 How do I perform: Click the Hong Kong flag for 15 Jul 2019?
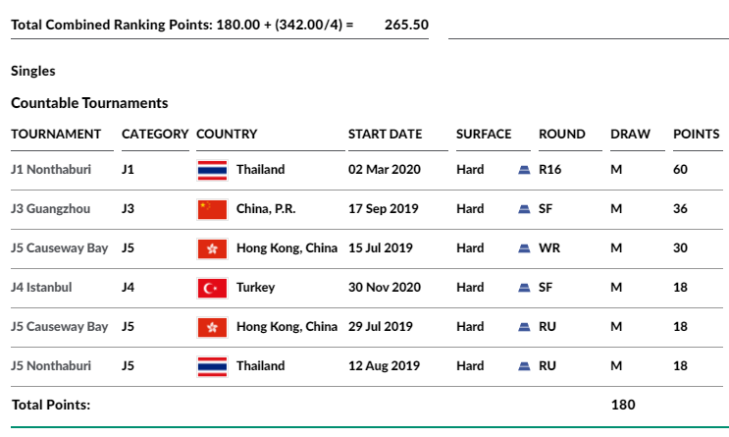213,248
